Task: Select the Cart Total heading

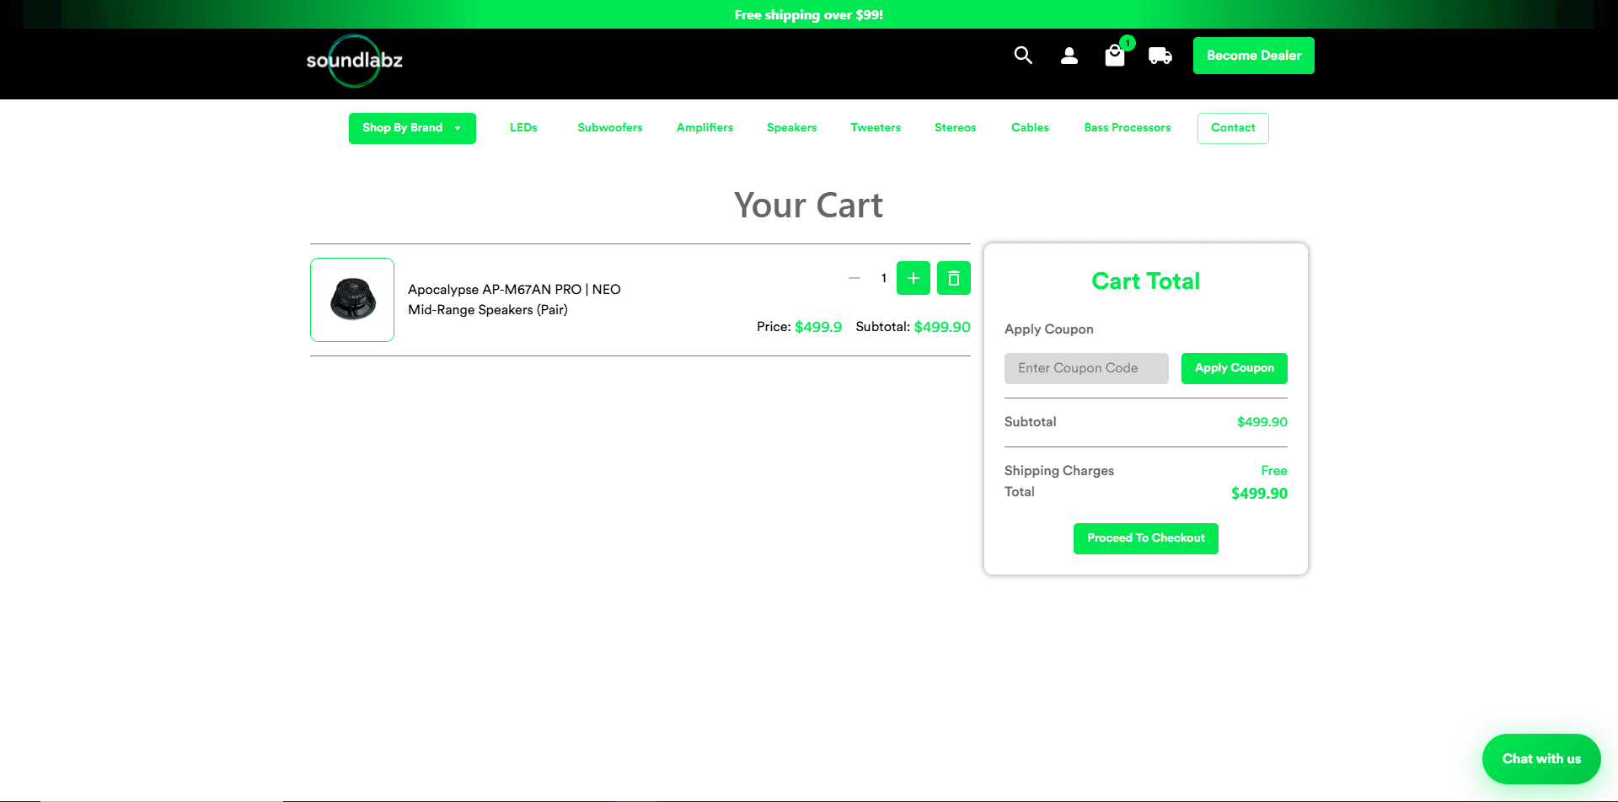Action: [1146, 281]
